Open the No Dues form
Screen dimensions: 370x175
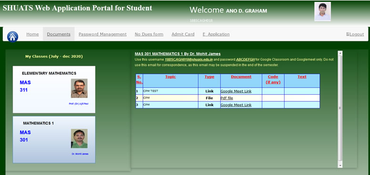point(149,34)
